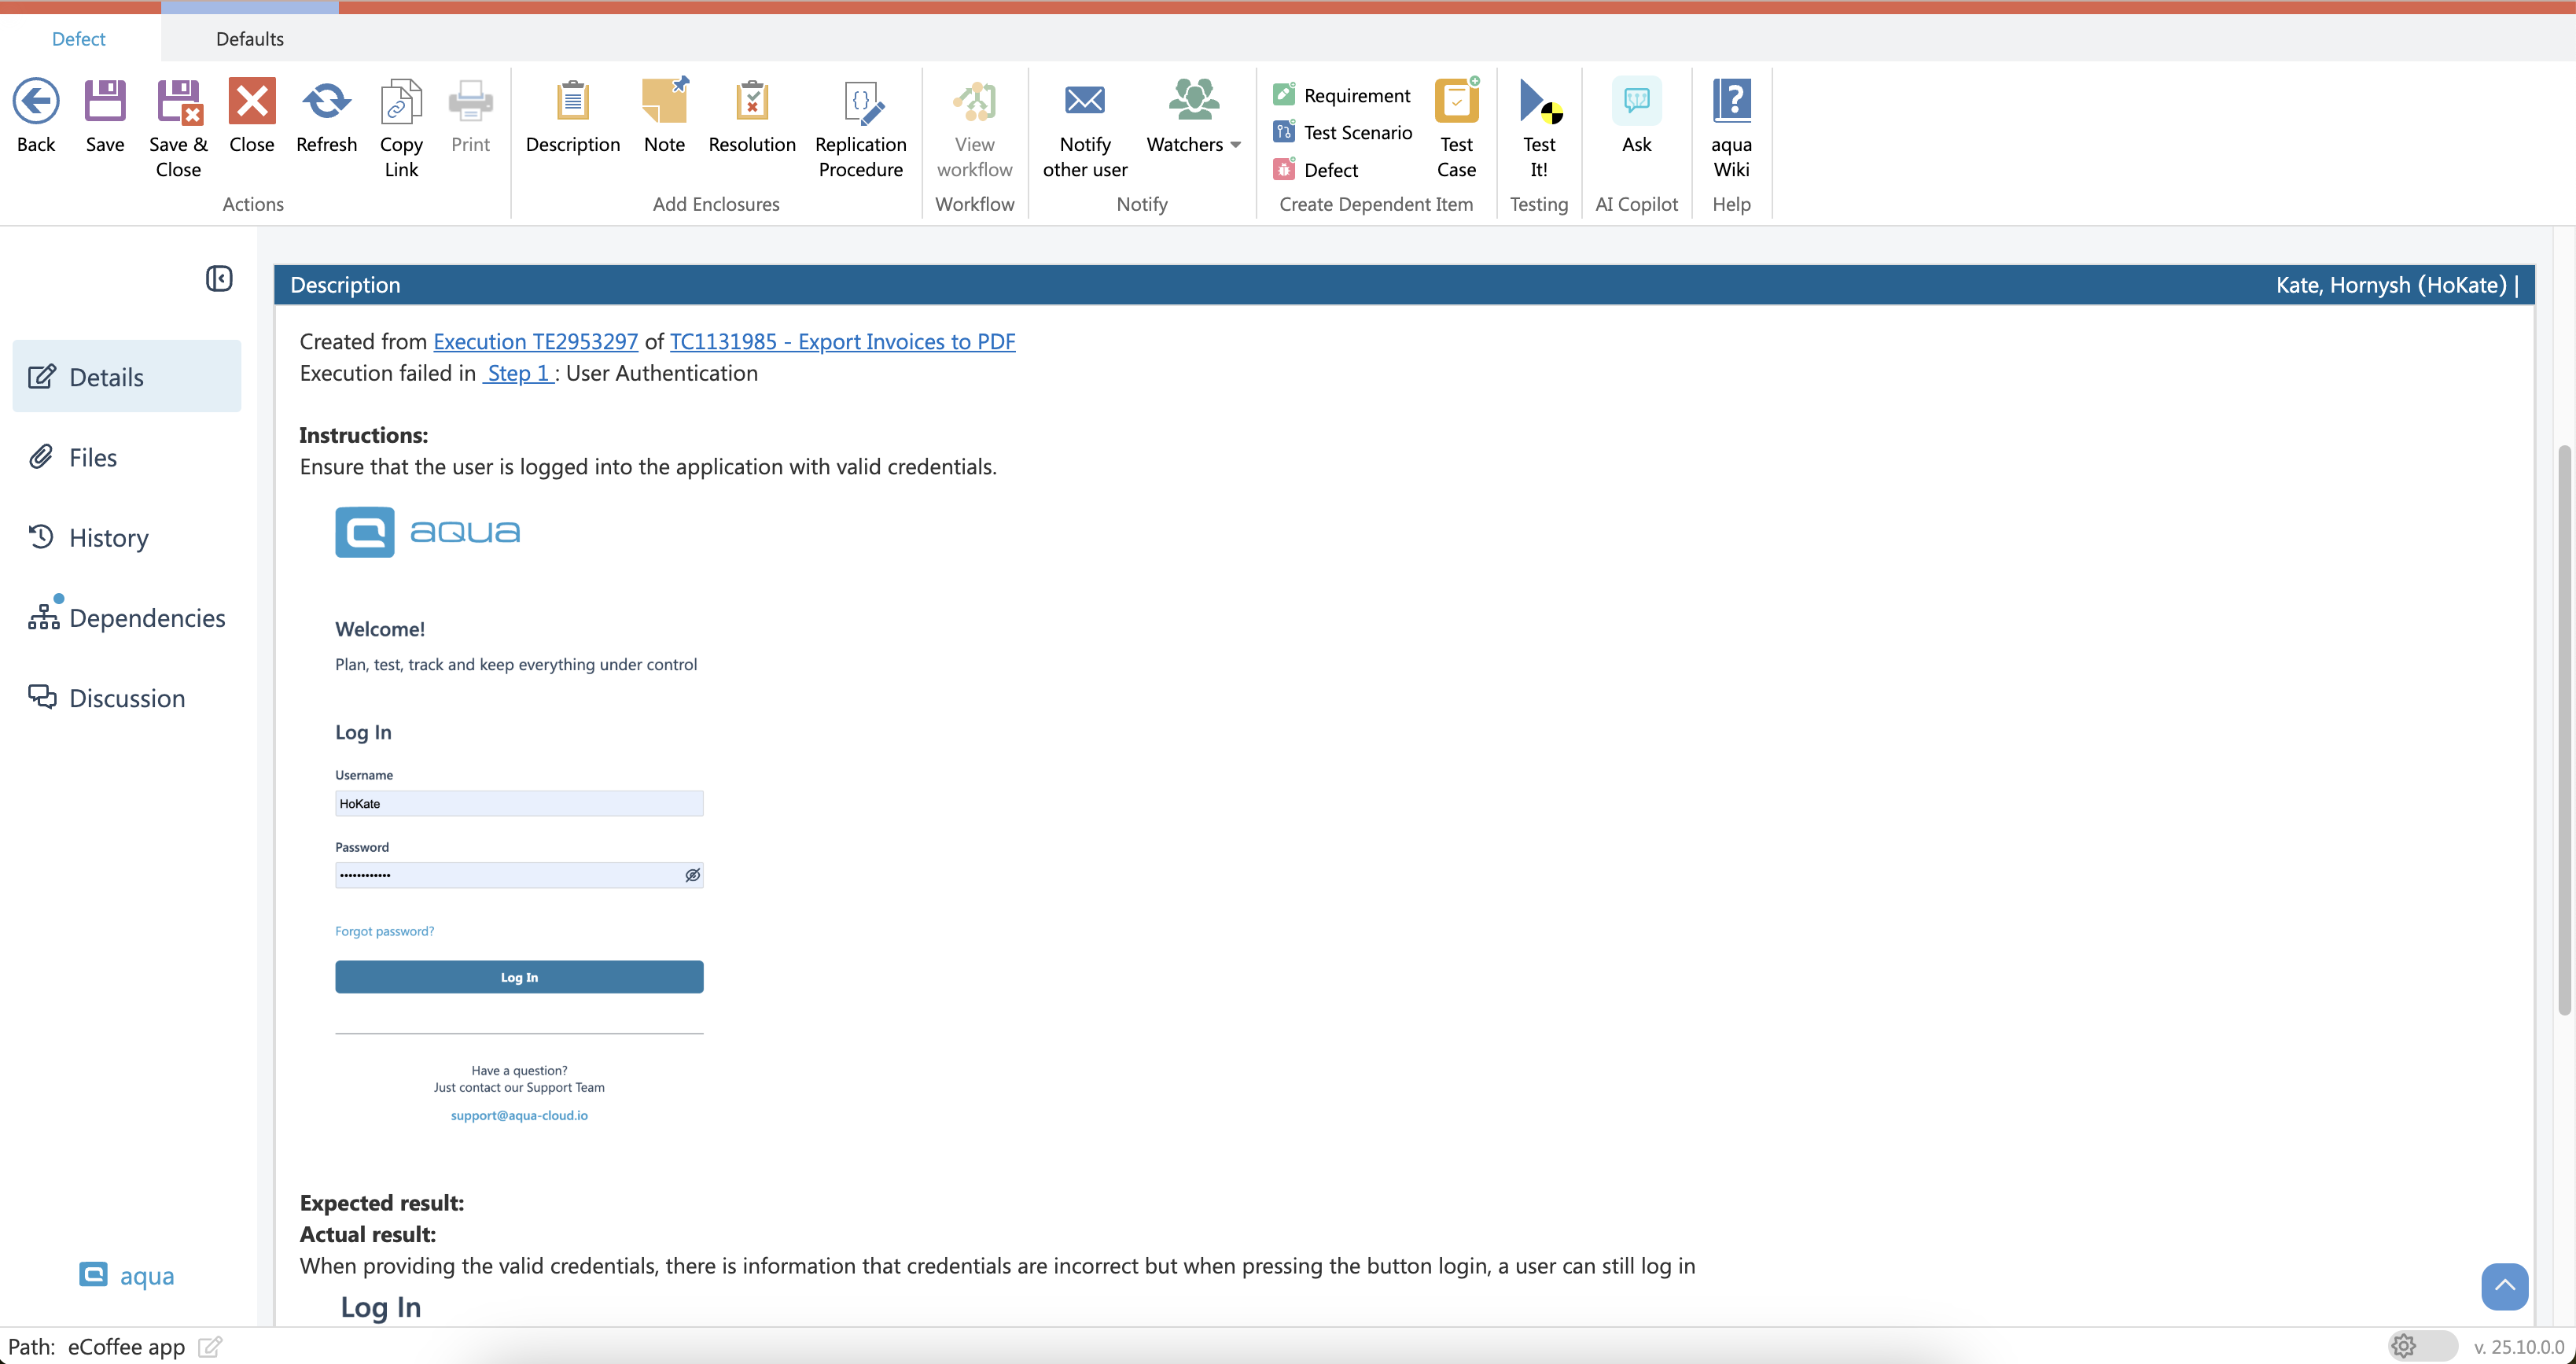
Task: Add a Replication Procedure enclosure
Action: [x=861, y=102]
